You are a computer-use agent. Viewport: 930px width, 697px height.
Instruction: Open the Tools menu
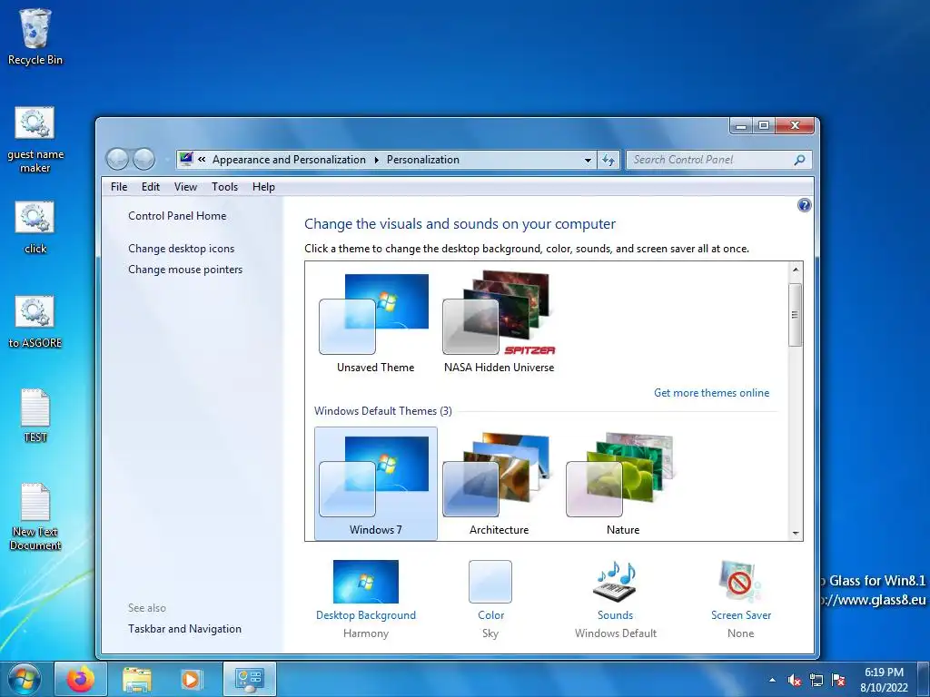[225, 187]
